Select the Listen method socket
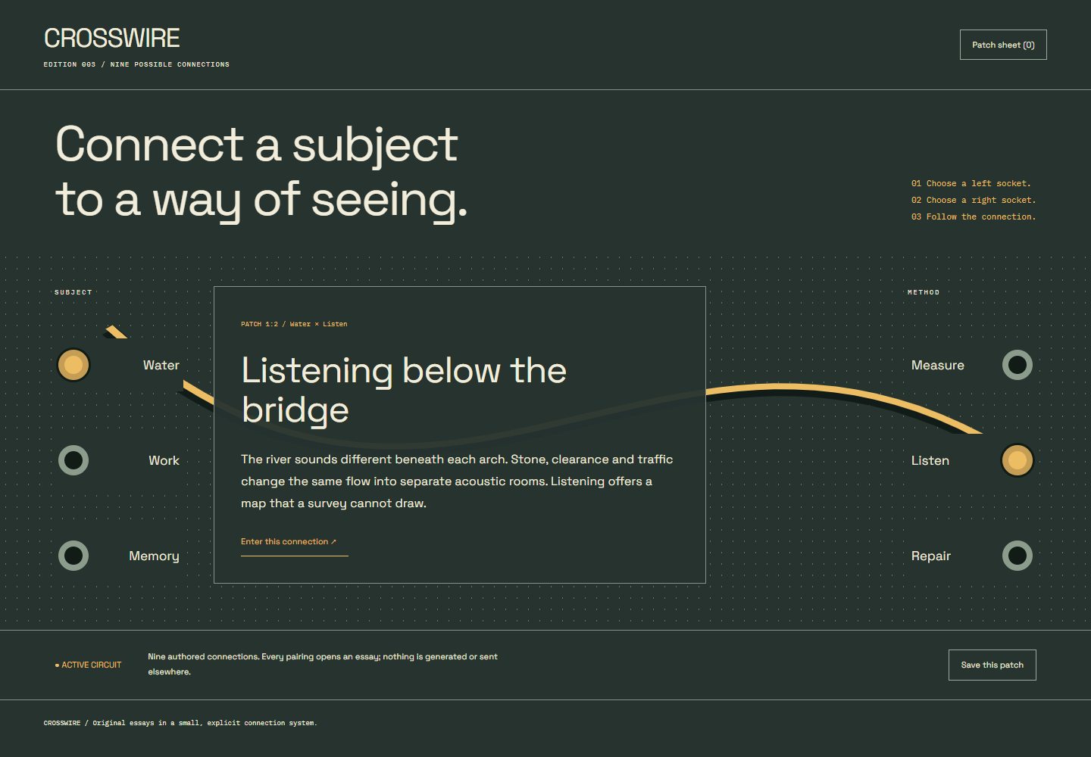Image resolution: width=1091 pixels, height=757 pixels. (1018, 460)
